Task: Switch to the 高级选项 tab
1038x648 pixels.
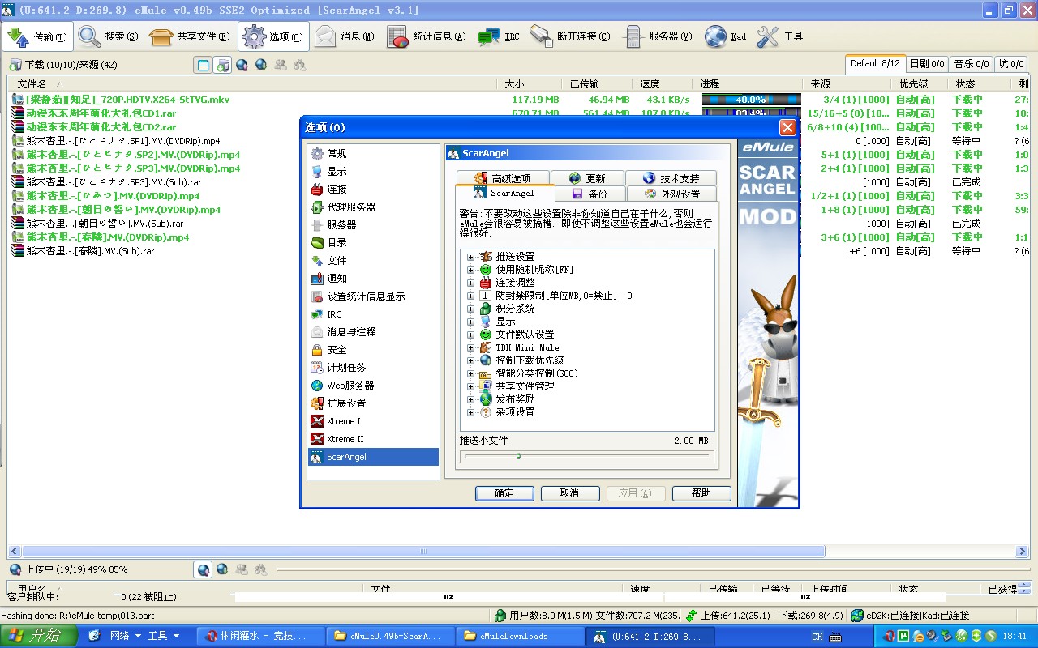Action: tap(502, 178)
